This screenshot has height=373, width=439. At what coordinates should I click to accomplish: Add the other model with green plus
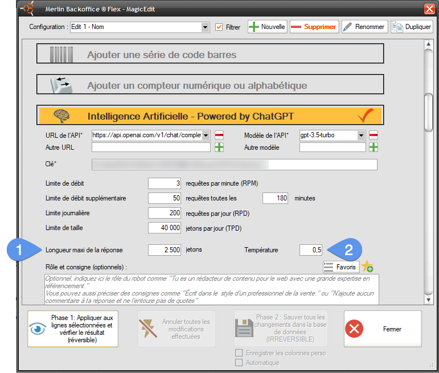(x=374, y=147)
